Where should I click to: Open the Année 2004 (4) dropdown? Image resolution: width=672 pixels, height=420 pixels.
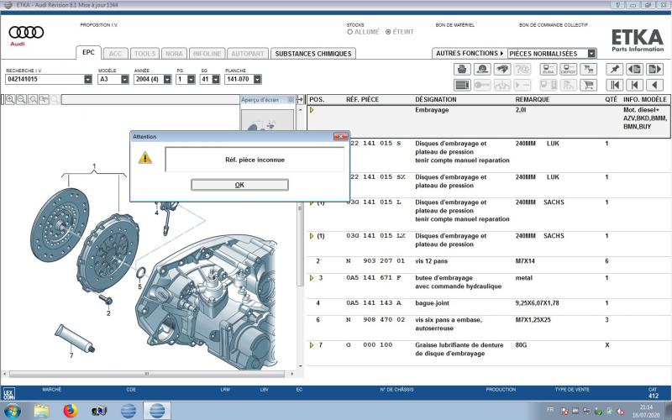pyautogui.click(x=167, y=79)
